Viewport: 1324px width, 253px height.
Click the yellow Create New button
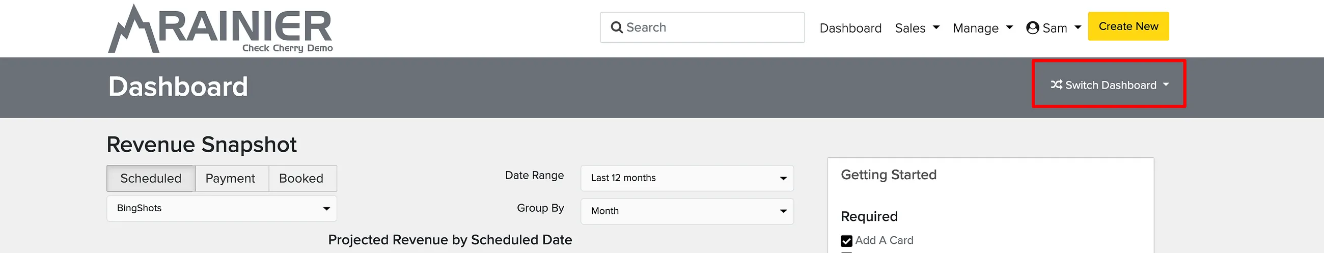click(1128, 26)
